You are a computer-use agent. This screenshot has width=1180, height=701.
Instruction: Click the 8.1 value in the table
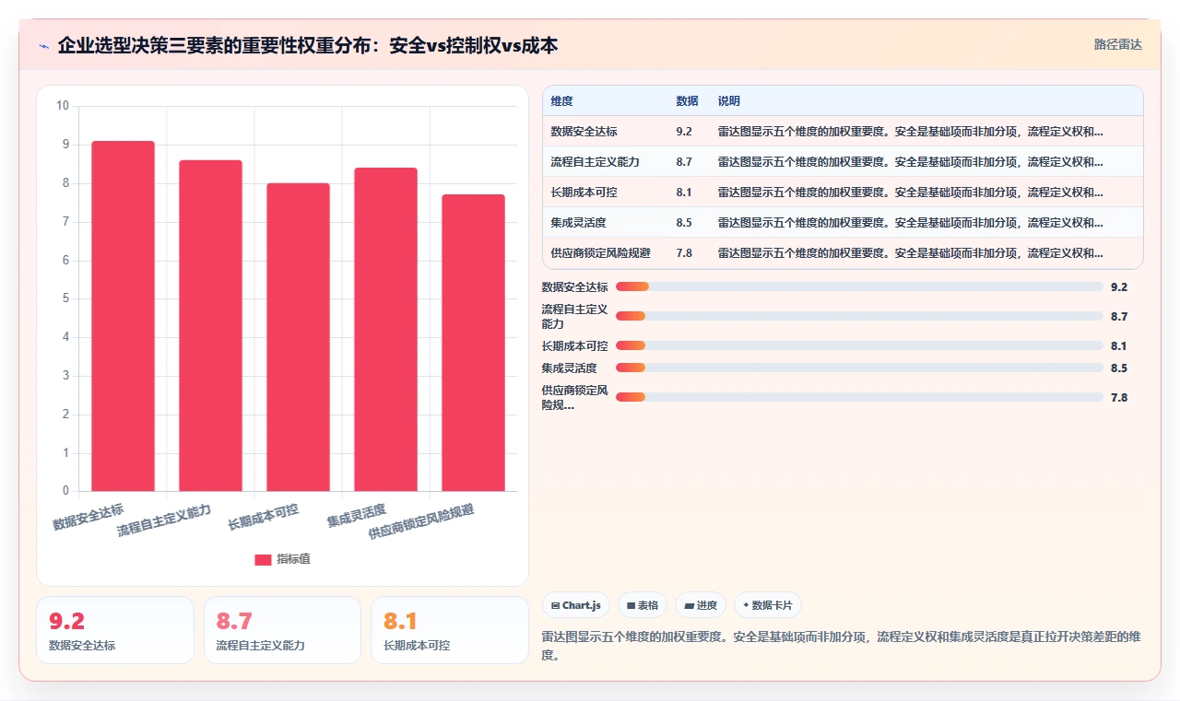tap(684, 193)
